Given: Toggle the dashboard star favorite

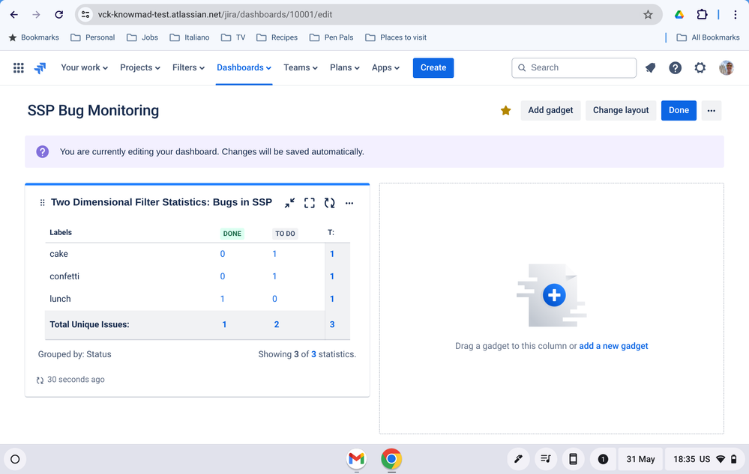Looking at the screenshot, I should [505, 111].
